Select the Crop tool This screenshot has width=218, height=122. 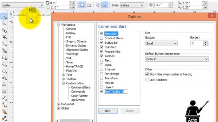(x=4, y=37)
